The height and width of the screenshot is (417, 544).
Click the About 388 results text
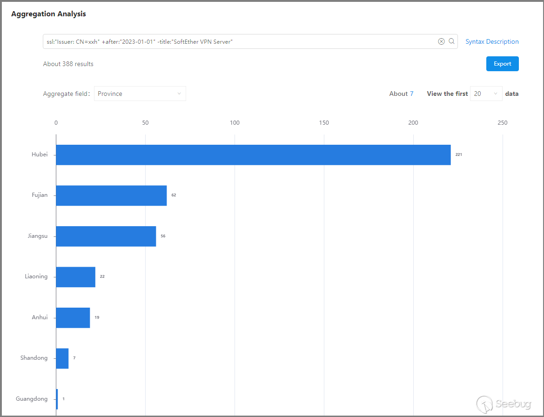click(x=68, y=64)
